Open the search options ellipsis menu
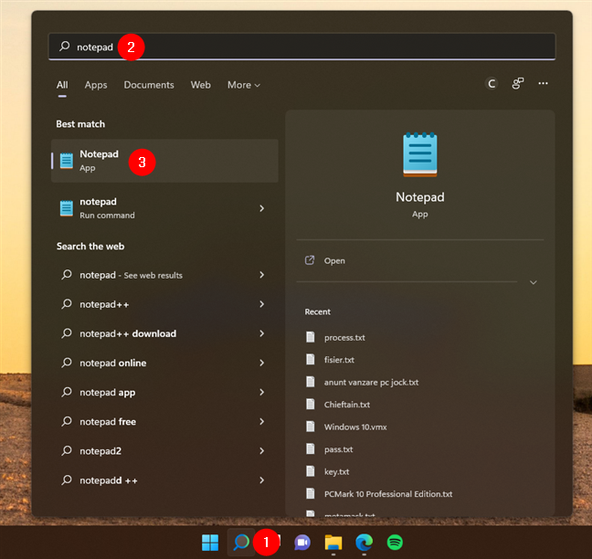592x559 pixels. point(543,83)
